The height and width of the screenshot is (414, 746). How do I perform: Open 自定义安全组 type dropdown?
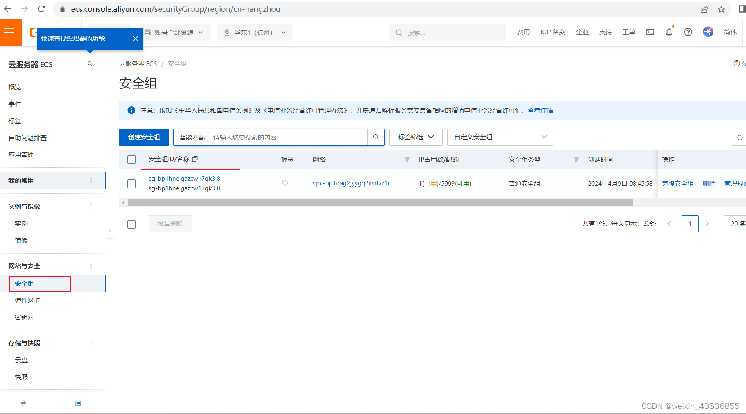click(500, 137)
